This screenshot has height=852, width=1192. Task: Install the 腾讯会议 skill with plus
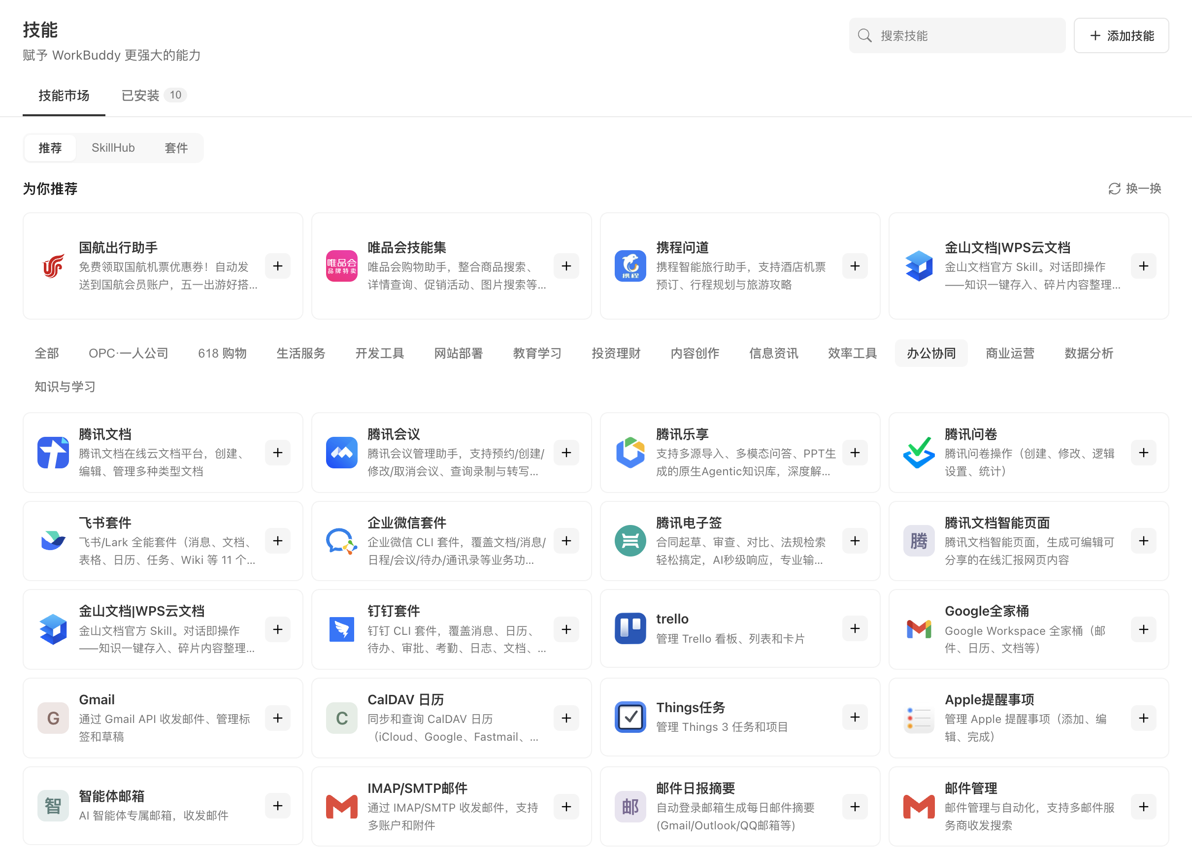(566, 453)
